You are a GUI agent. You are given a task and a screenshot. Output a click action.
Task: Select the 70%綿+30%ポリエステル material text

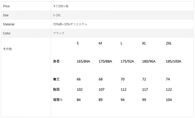(x=70, y=24)
